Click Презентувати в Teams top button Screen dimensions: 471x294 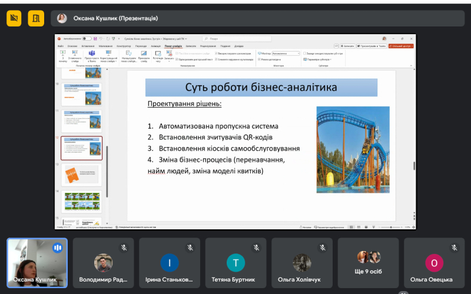point(372,46)
